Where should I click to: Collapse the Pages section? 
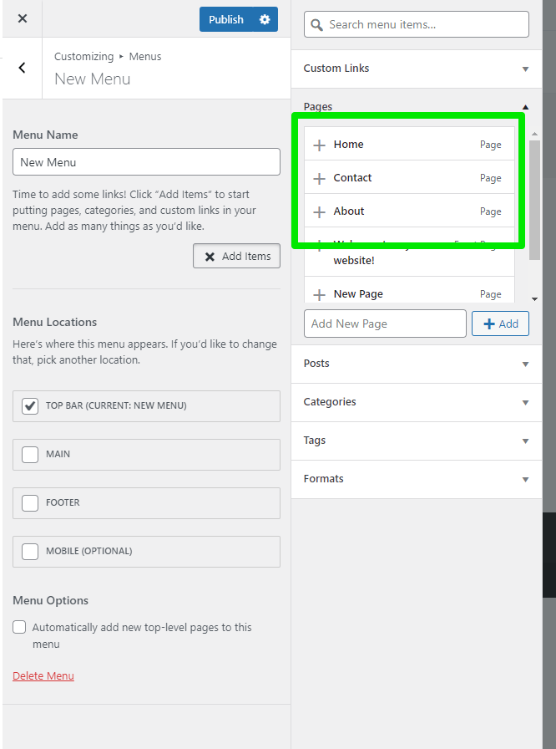coord(525,107)
